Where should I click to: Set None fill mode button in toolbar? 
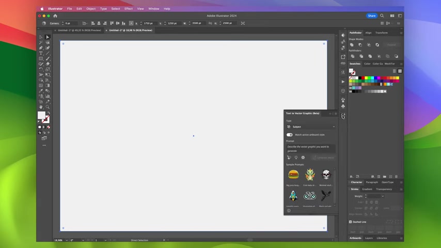pyautogui.click(x=49, y=127)
